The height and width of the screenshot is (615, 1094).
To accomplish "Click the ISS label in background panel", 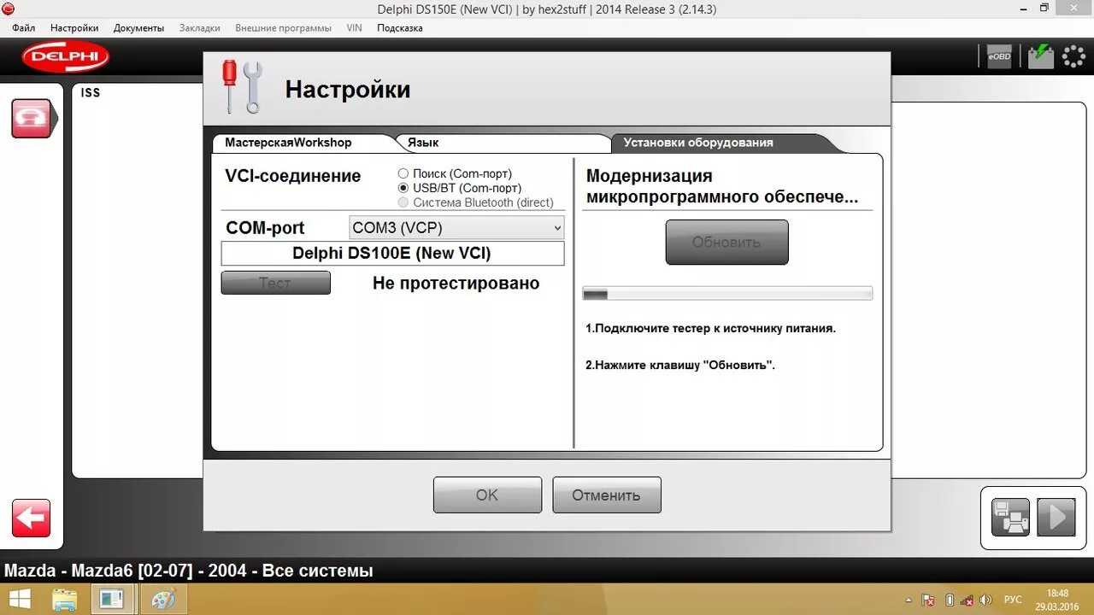I will point(90,92).
